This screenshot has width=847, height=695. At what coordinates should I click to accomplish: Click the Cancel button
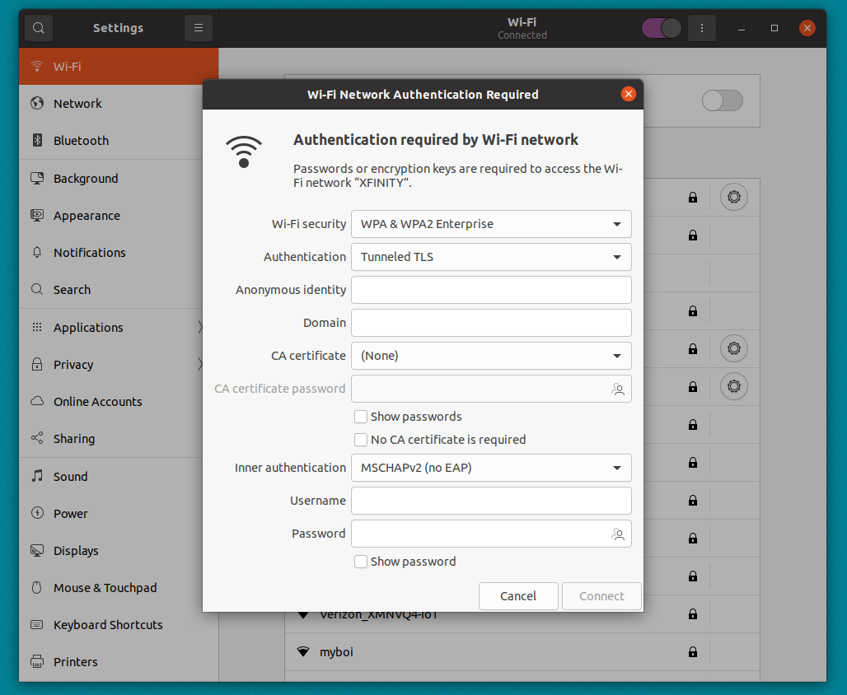(x=518, y=596)
